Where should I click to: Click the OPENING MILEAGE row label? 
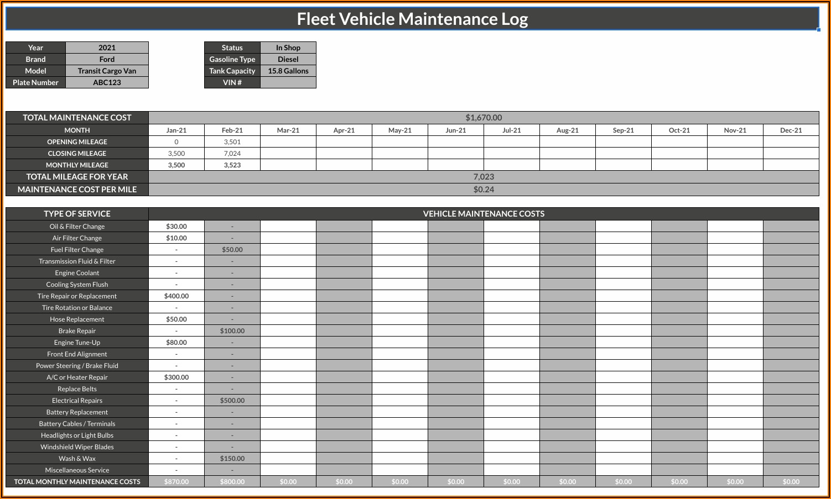tap(77, 142)
